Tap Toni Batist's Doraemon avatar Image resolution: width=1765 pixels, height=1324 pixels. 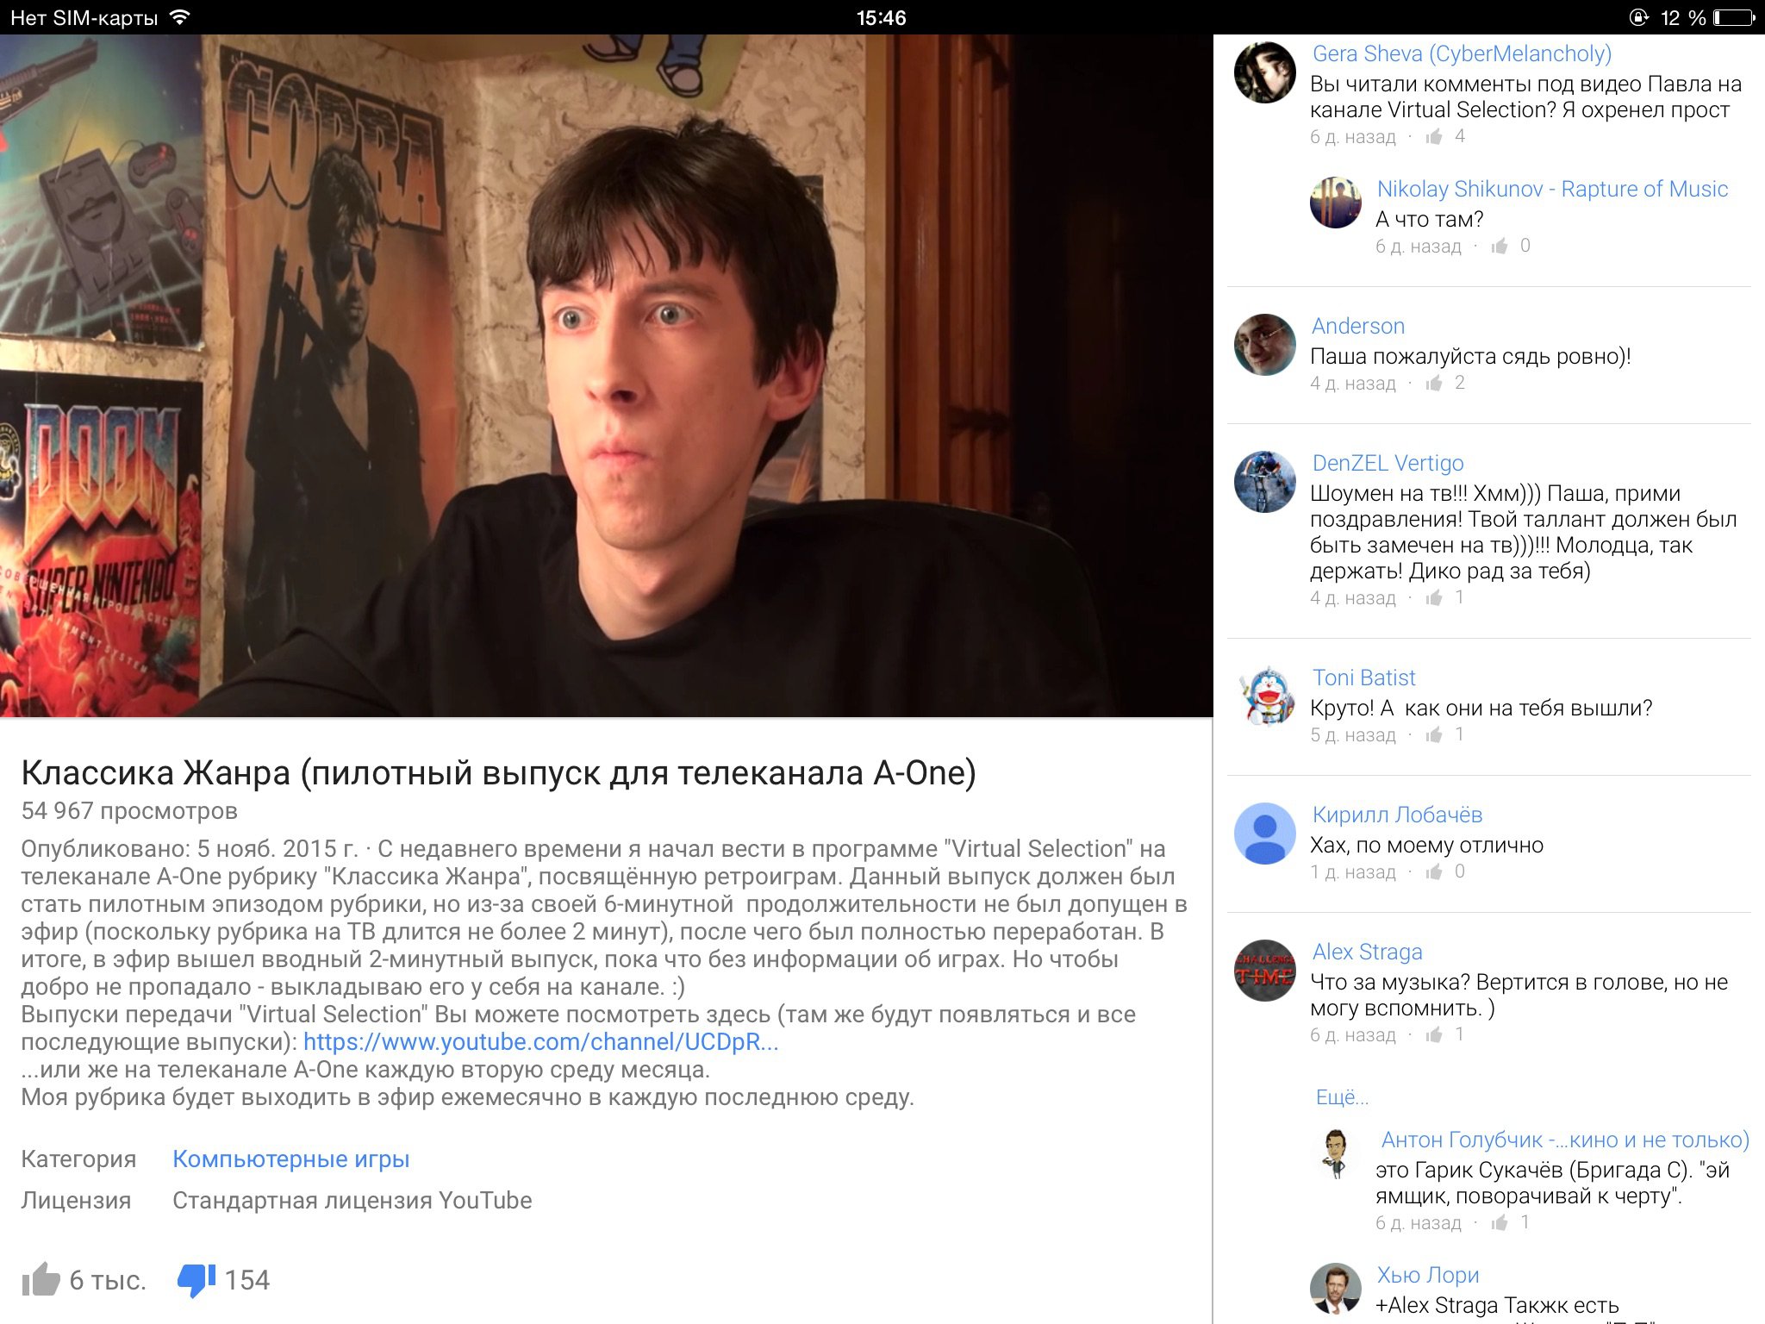click(x=1265, y=696)
